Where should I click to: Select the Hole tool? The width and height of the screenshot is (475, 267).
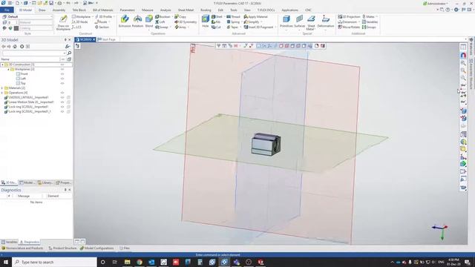tap(206, 22)
